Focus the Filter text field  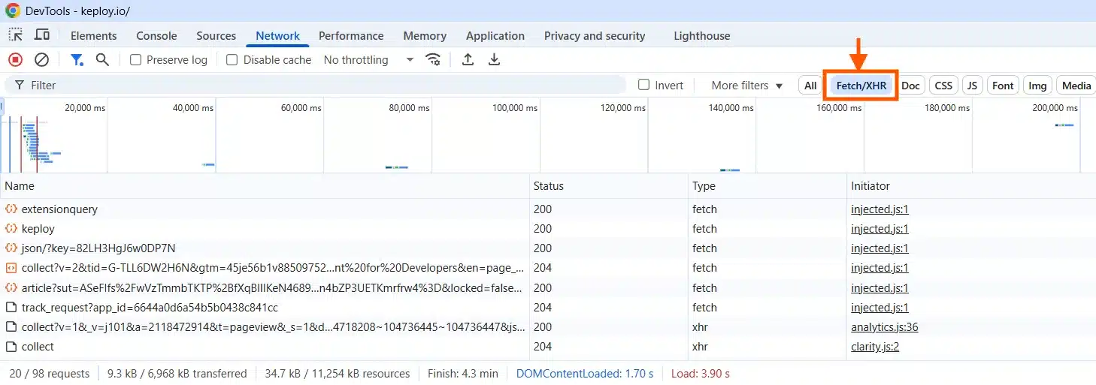[316, 85]
